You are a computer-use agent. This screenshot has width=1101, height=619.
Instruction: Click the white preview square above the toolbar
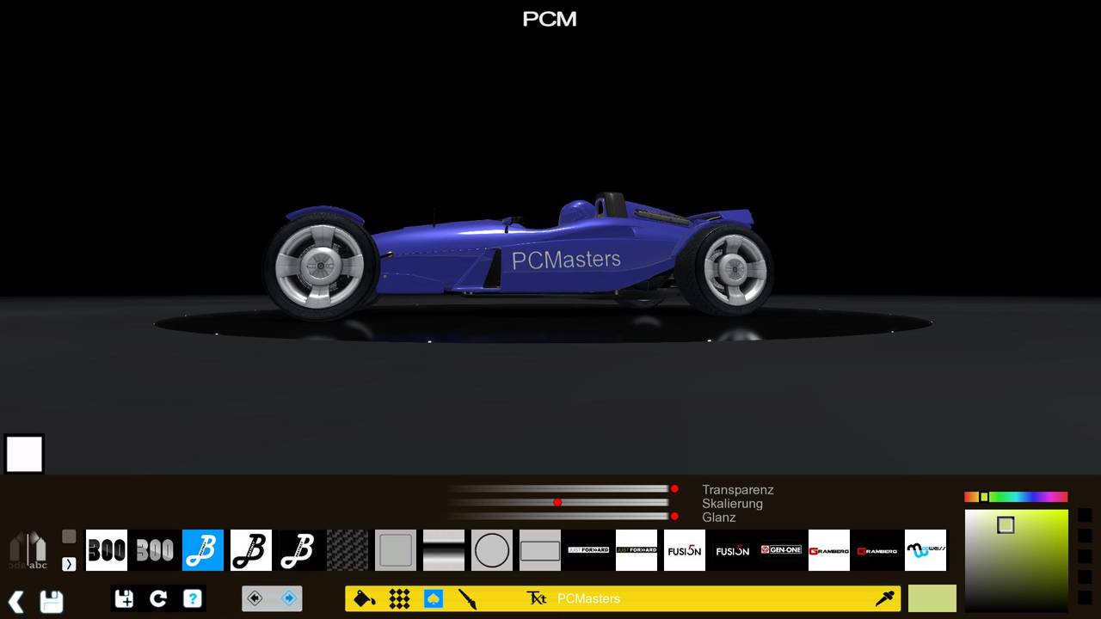pos(24,454)
